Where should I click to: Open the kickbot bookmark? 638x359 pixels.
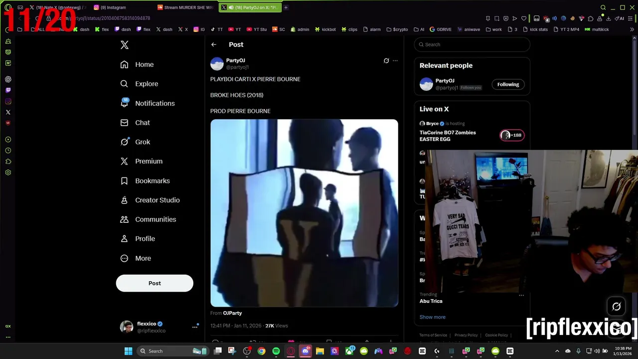pyautogui.click(x=325, y=29)
